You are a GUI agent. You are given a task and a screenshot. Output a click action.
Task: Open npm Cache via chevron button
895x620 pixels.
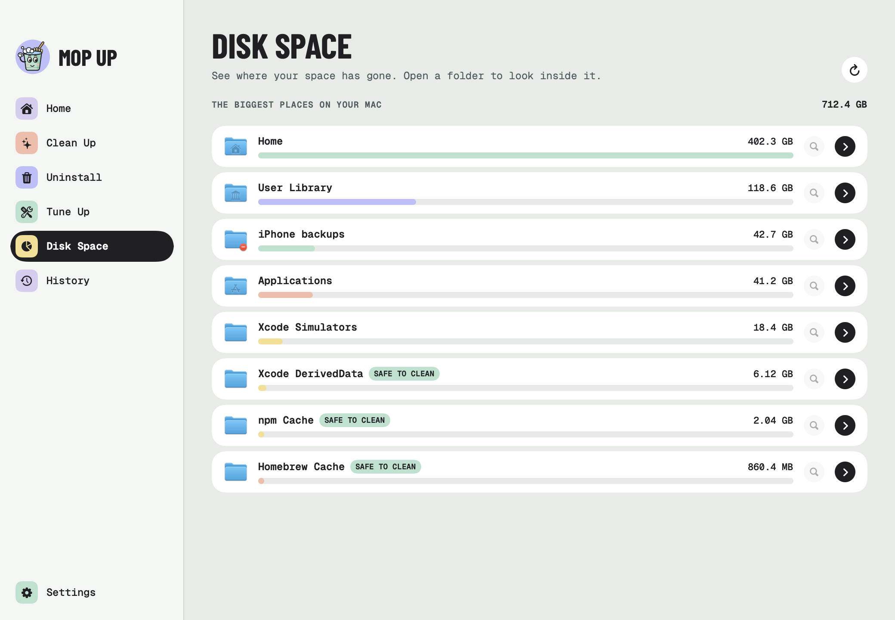845,425
